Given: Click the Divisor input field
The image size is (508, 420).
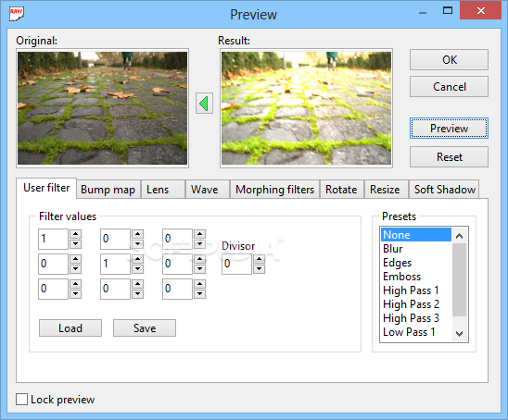Looking at the screenshot, I should [236, 264].
